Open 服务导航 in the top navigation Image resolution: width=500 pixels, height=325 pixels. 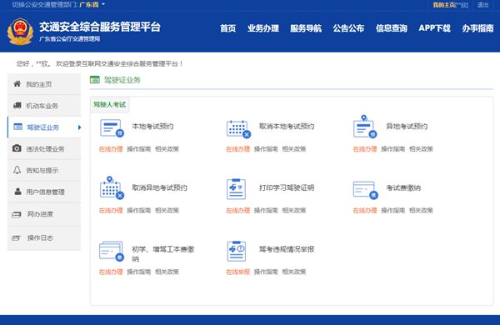pyautogui.click(x=306, y=28)
